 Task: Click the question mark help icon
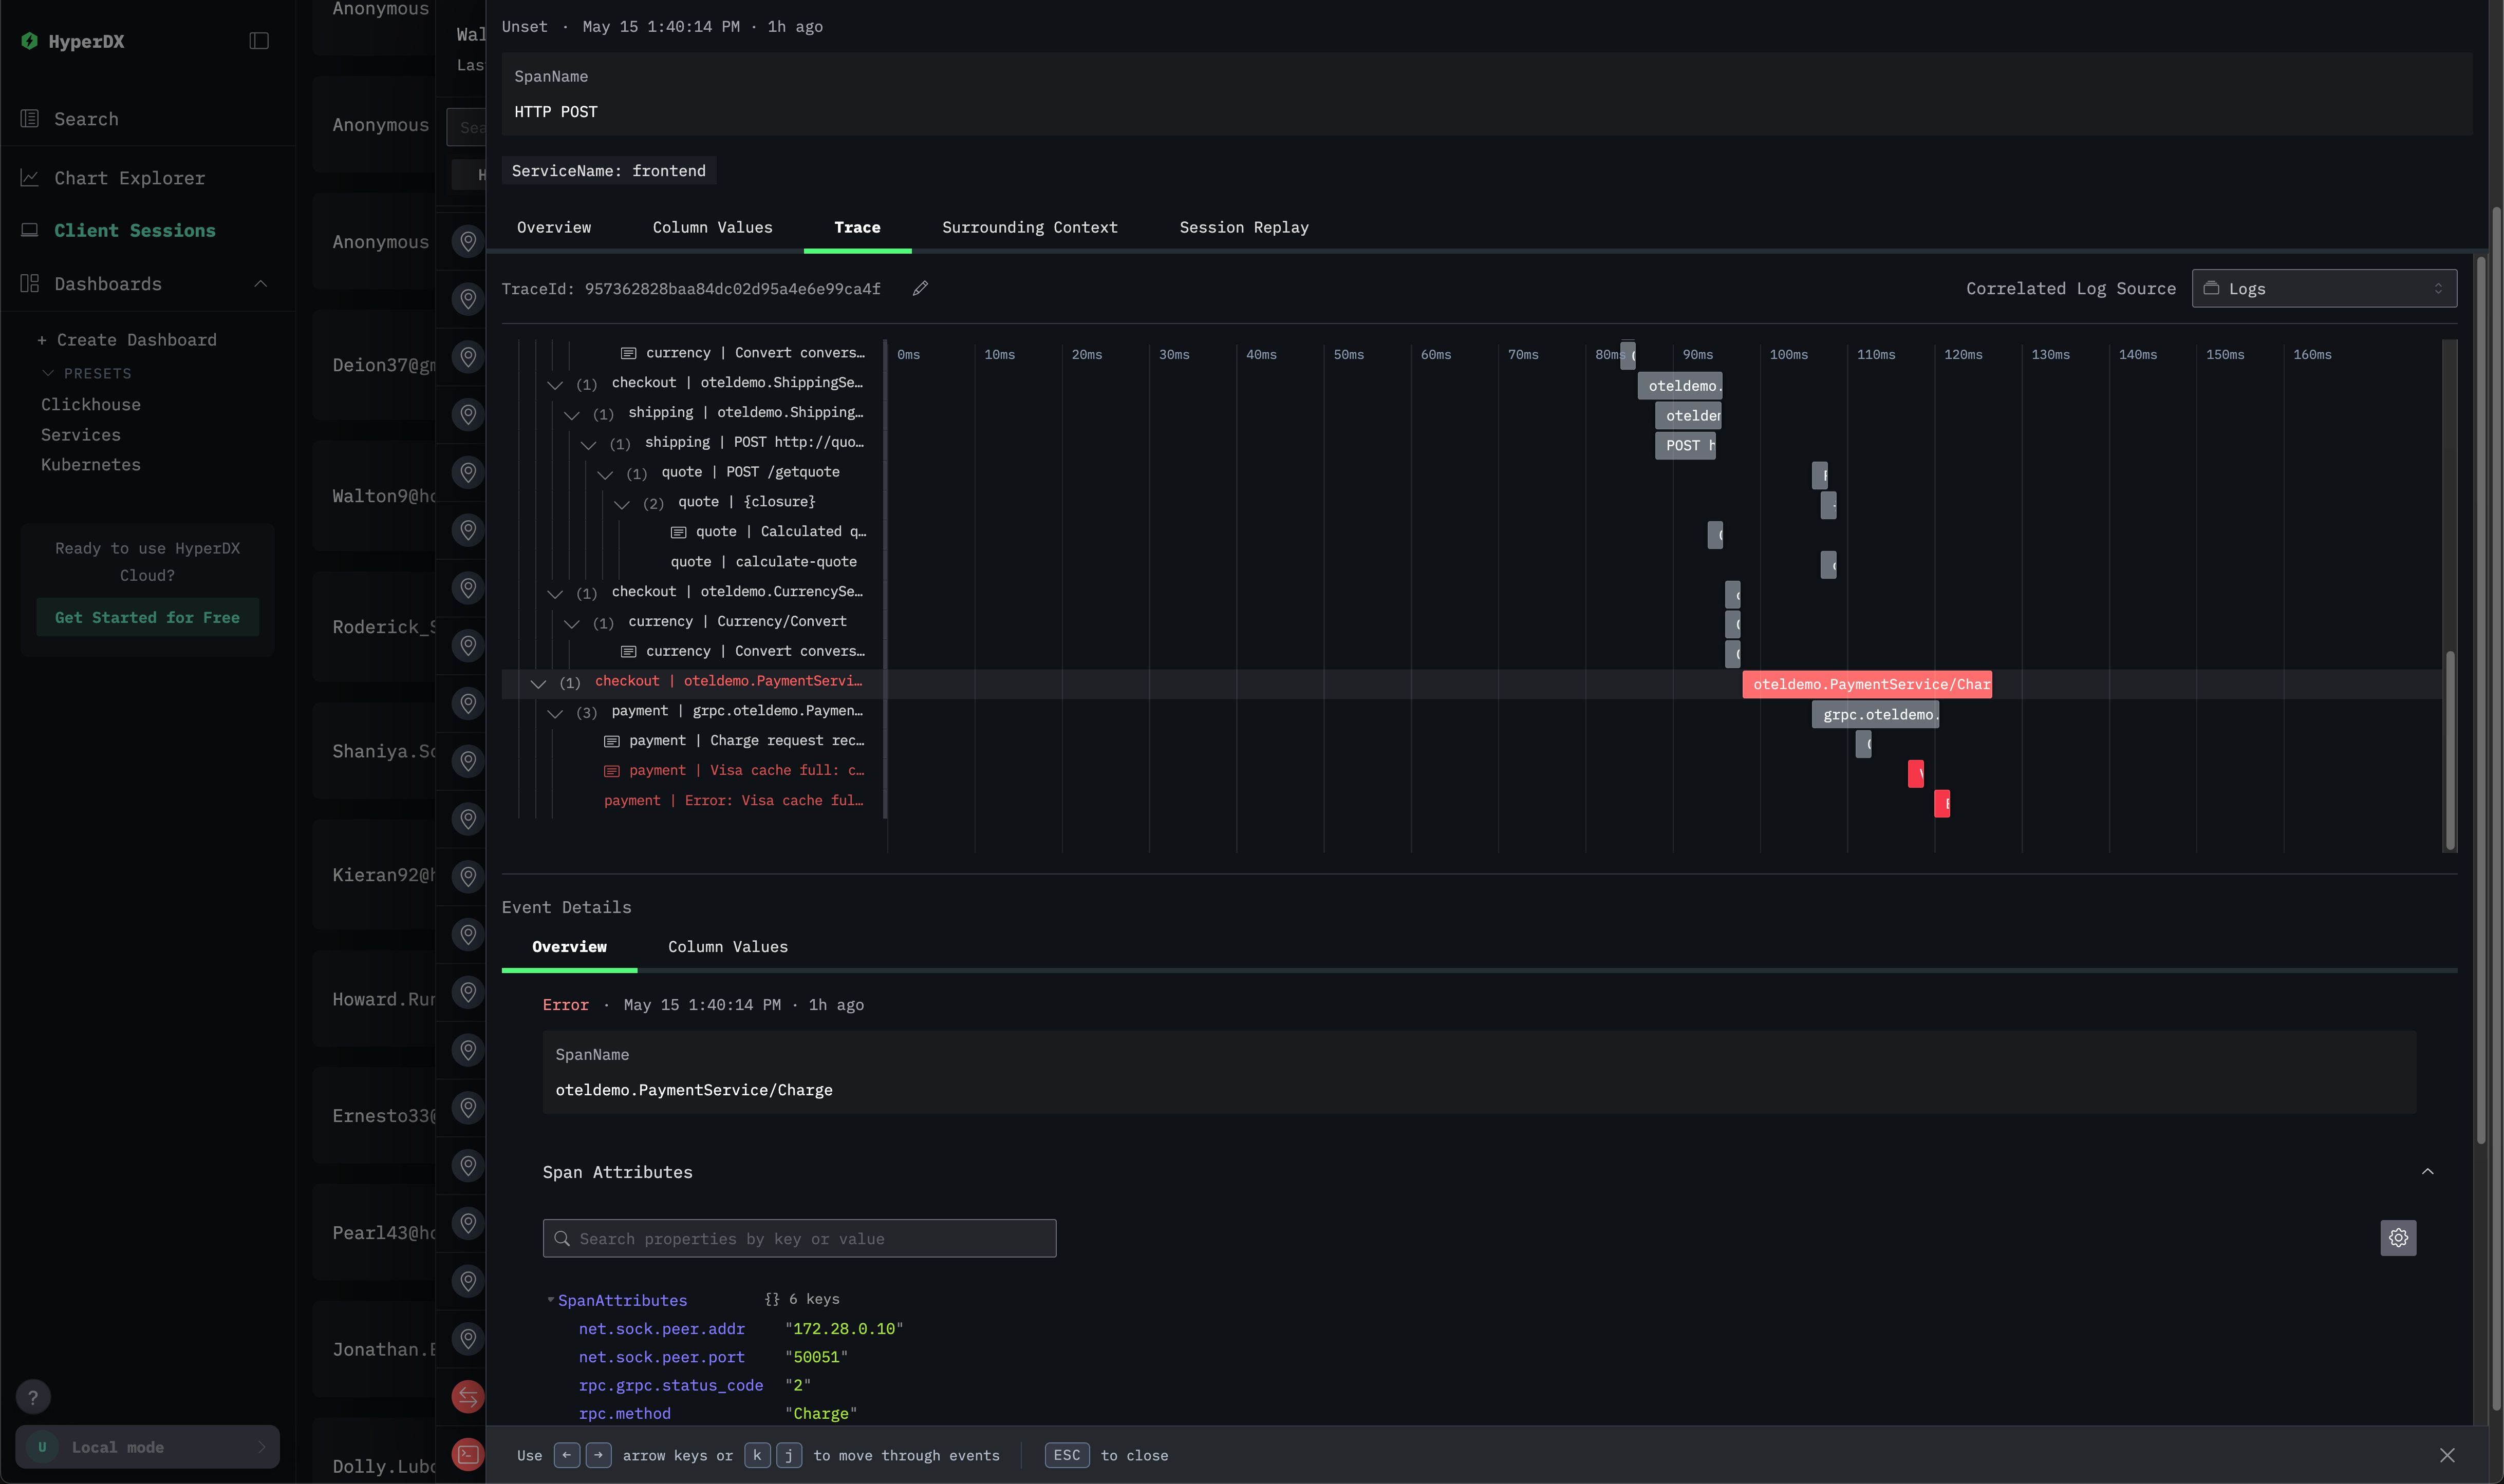[x=33, y=1397]
